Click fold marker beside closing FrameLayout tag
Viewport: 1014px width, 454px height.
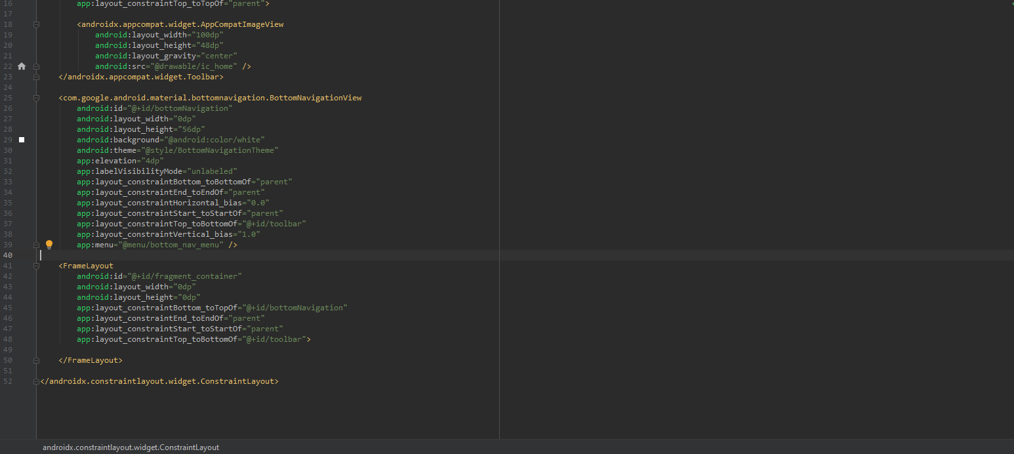[x=36, y=360]
